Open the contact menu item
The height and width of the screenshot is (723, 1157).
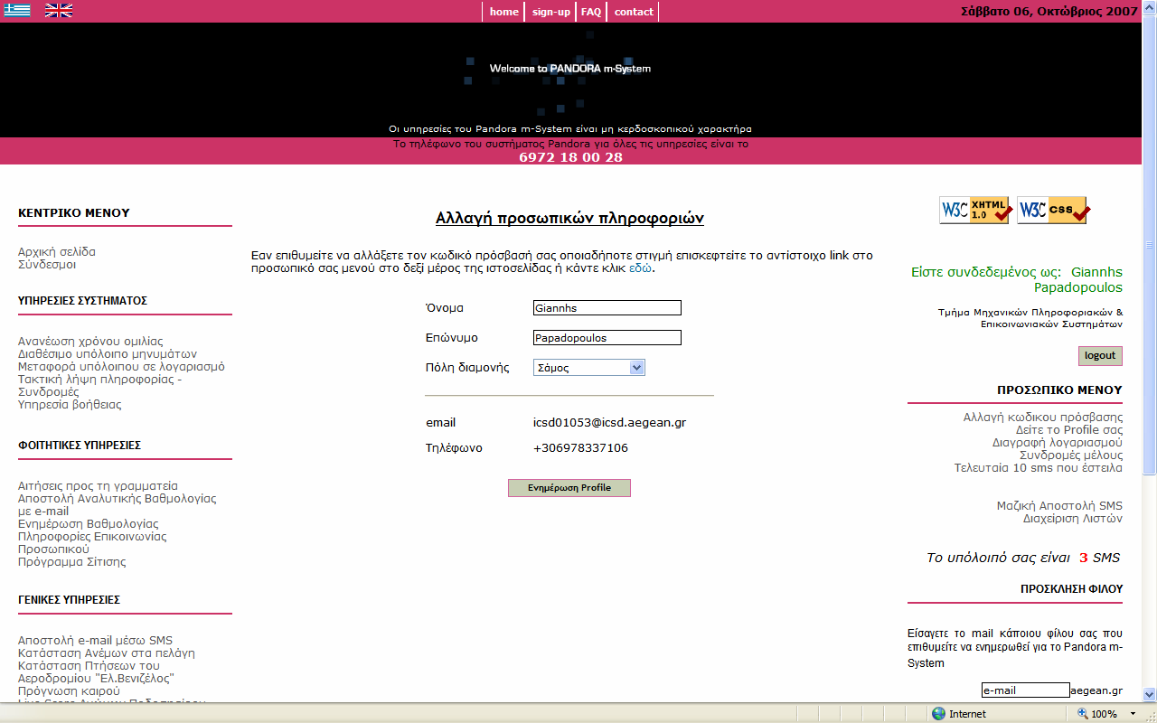[634, 12]
